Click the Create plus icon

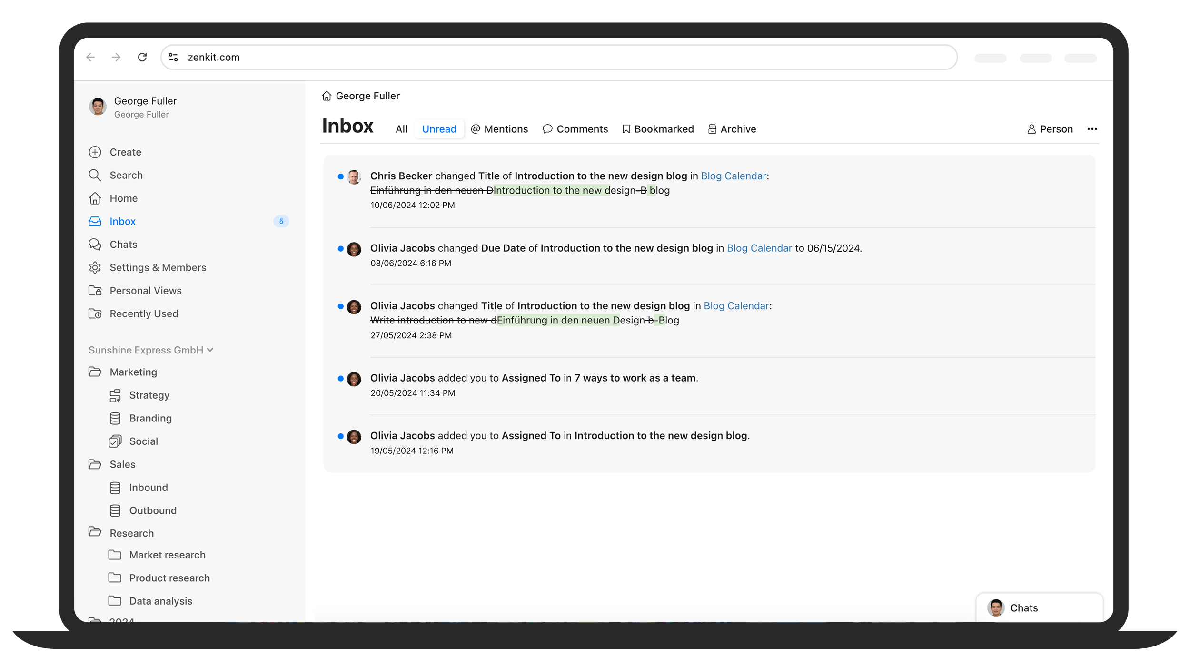pyautogui.click(x=95, y=152)
